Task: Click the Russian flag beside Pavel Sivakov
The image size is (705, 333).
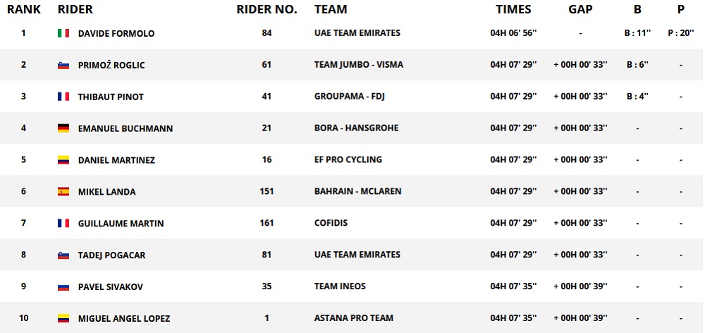Action: click(x=63, y=287)
